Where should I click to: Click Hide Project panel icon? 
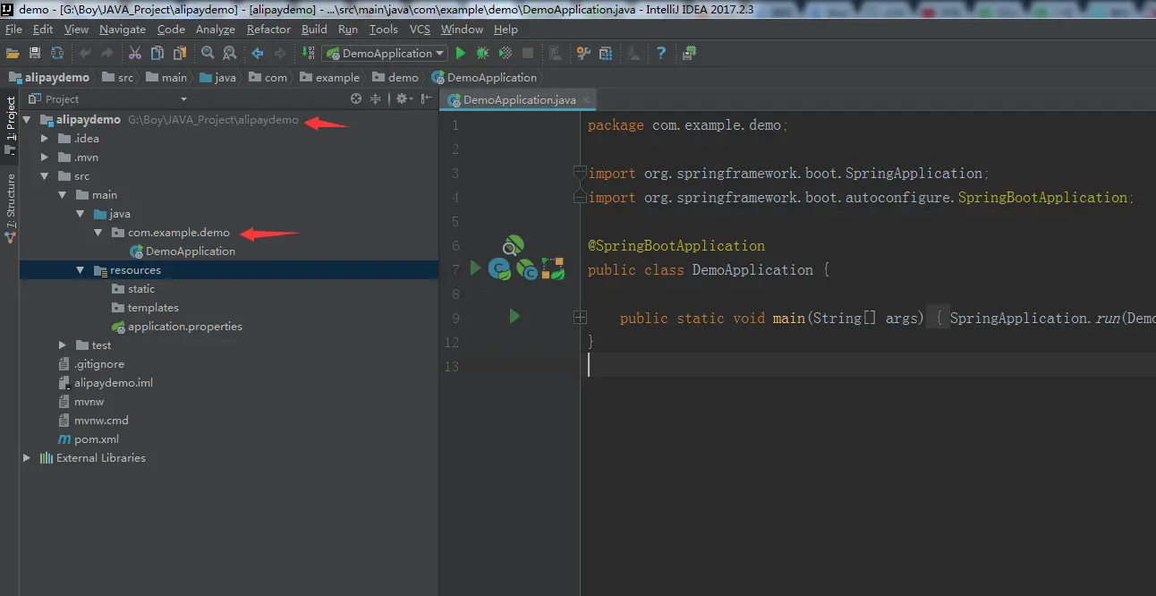[427, 99]
